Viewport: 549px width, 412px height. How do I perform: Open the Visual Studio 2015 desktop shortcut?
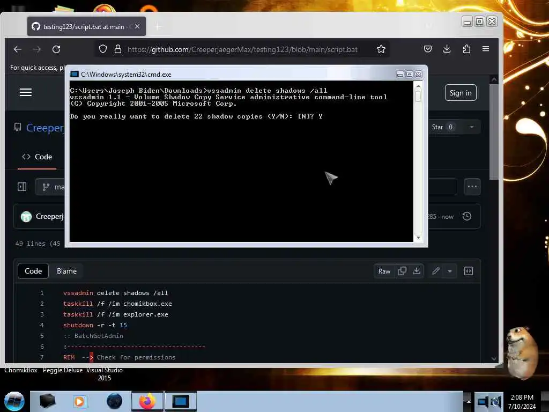pos(105,374)
